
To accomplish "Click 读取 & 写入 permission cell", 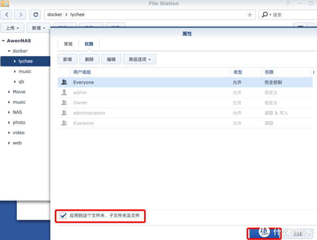I will 276,113.
